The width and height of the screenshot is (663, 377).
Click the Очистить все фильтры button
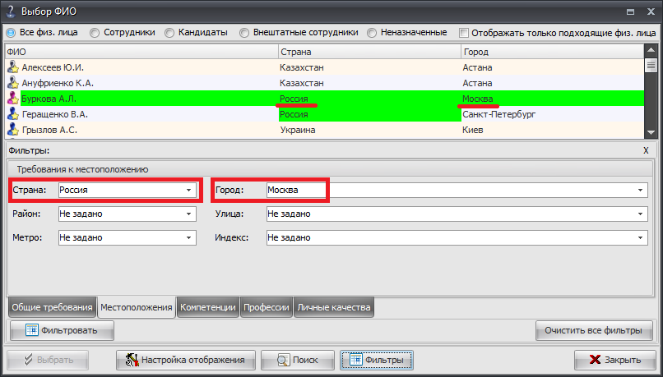tap(593, 331)
